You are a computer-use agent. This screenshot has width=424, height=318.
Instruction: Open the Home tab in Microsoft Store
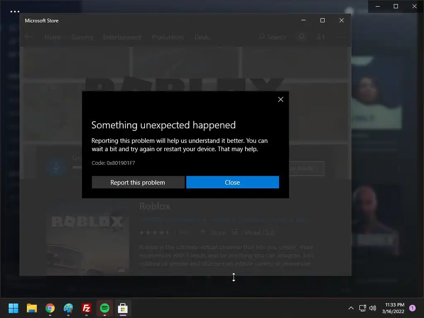(53, 37)
